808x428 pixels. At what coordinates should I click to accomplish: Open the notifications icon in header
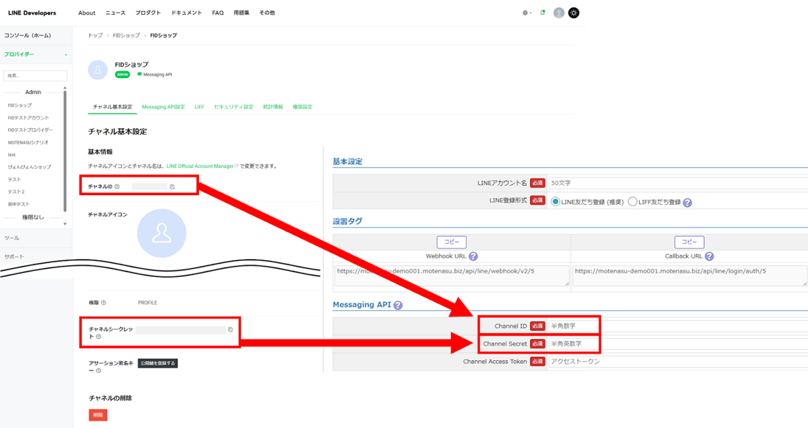pyautogui.click(x=543, y=13)
